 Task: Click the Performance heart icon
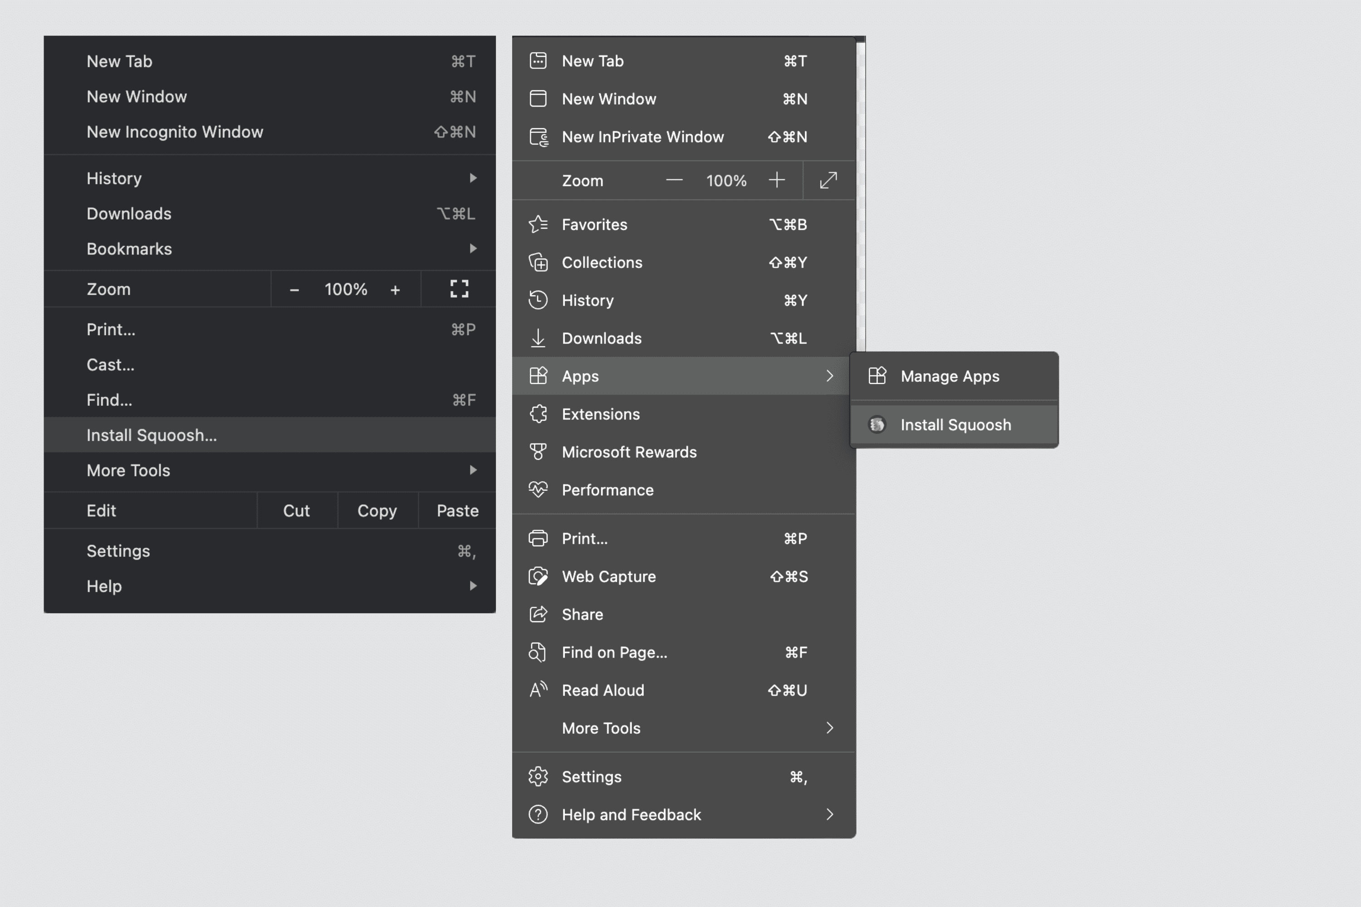point(538,490)
